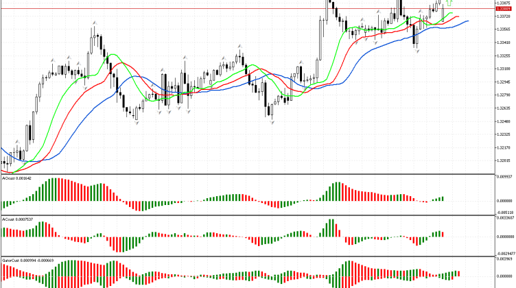Image resolution: width=516 pixels, height=288 pixels.
Task: Click the 1.33720 price axis label
Action: coord(504,16)
